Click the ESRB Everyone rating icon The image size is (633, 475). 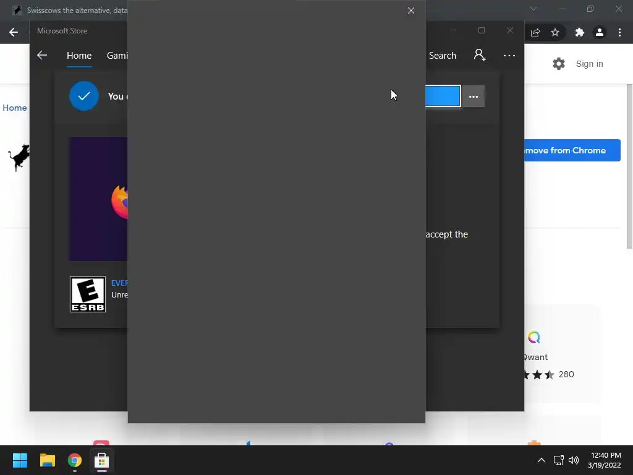(x=88, y=294)
